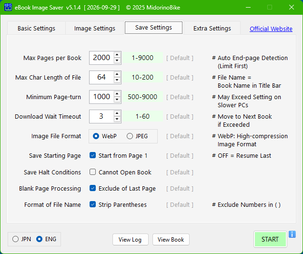The width and height of the screenshot is (303, 254).
Task: Reset Download Wait Timeout to Default
Action: [x=180, y=116]
